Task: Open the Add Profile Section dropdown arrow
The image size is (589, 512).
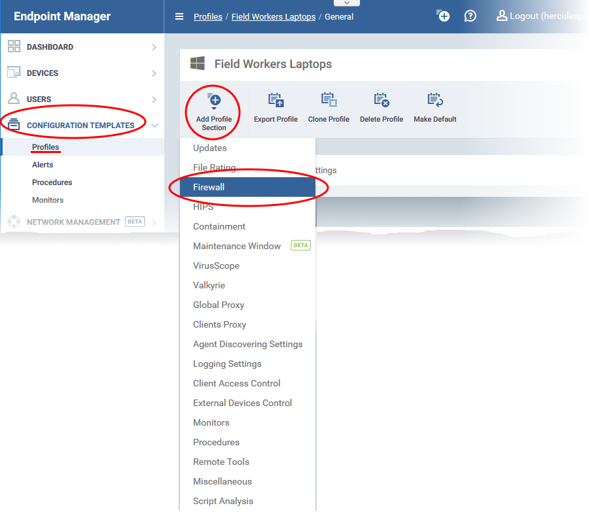Action: coord(214,109)
